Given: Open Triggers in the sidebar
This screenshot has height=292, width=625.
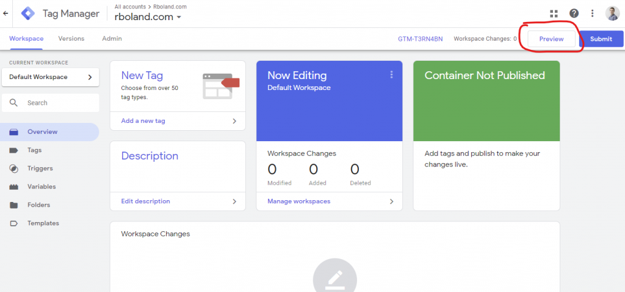Looking at the screenshot, I should click(x=40, y=169).
